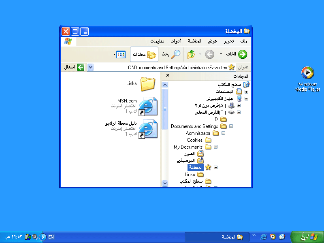
Task: Launch Media Player from Quick Launch
Action: coord(273,237)
